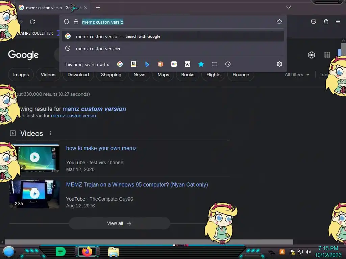Click the horizontal page scrollbar
The width and height of the screenshot is (346, 259).
click(149, 242)
